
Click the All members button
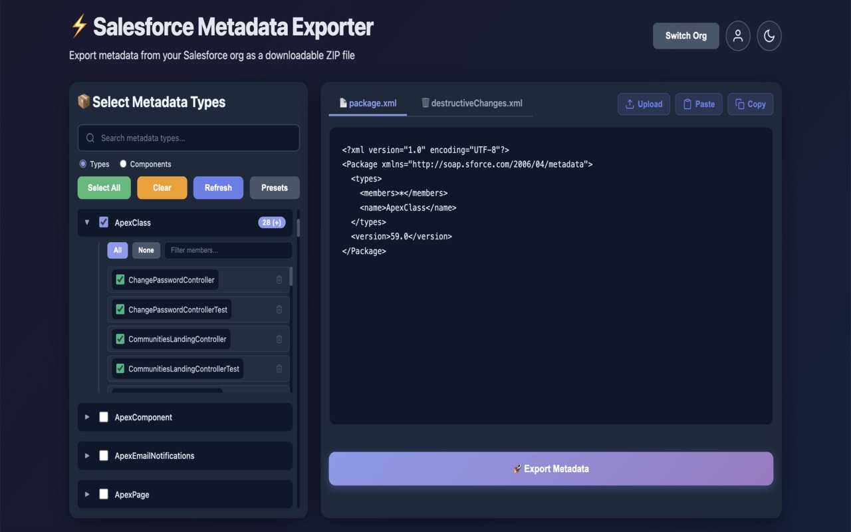(118, 250)
